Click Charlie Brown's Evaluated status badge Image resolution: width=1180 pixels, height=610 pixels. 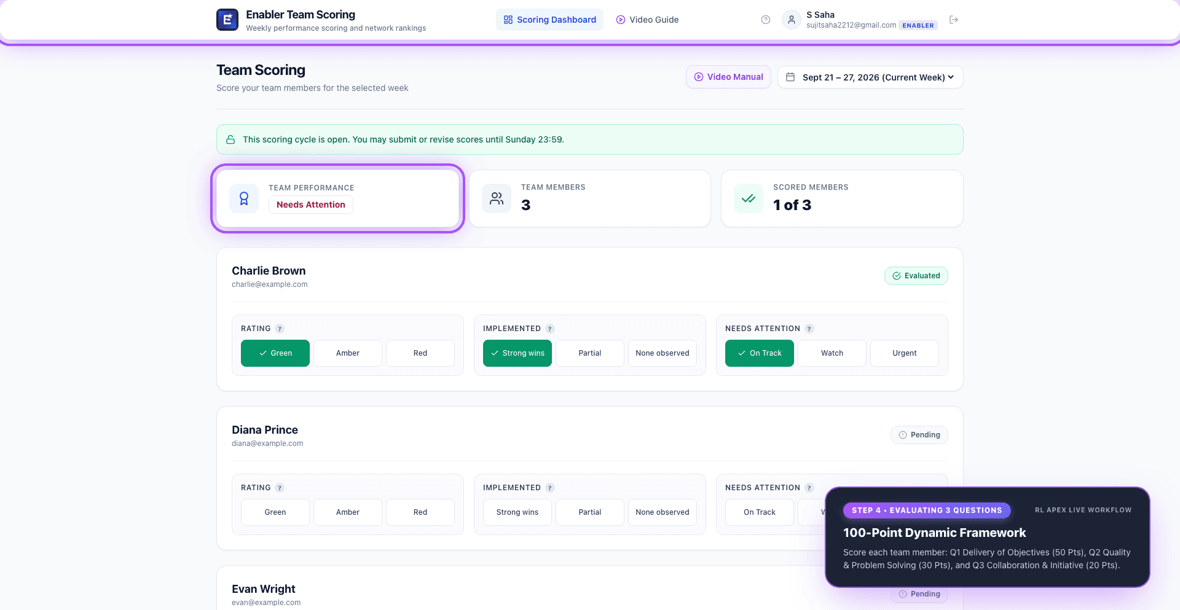[916, 276]
